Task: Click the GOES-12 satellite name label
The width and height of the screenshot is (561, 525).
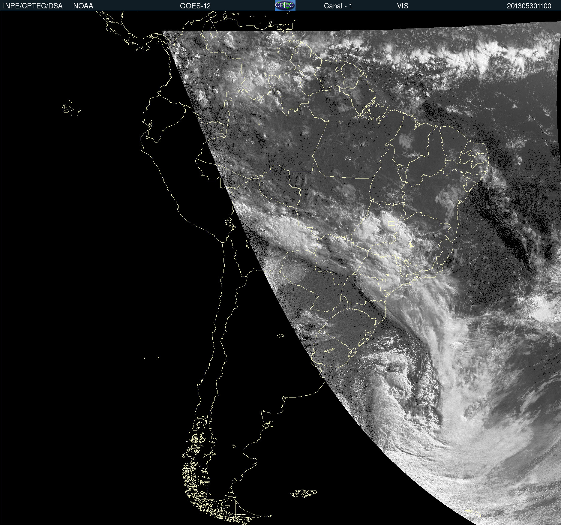Action: 195,6
